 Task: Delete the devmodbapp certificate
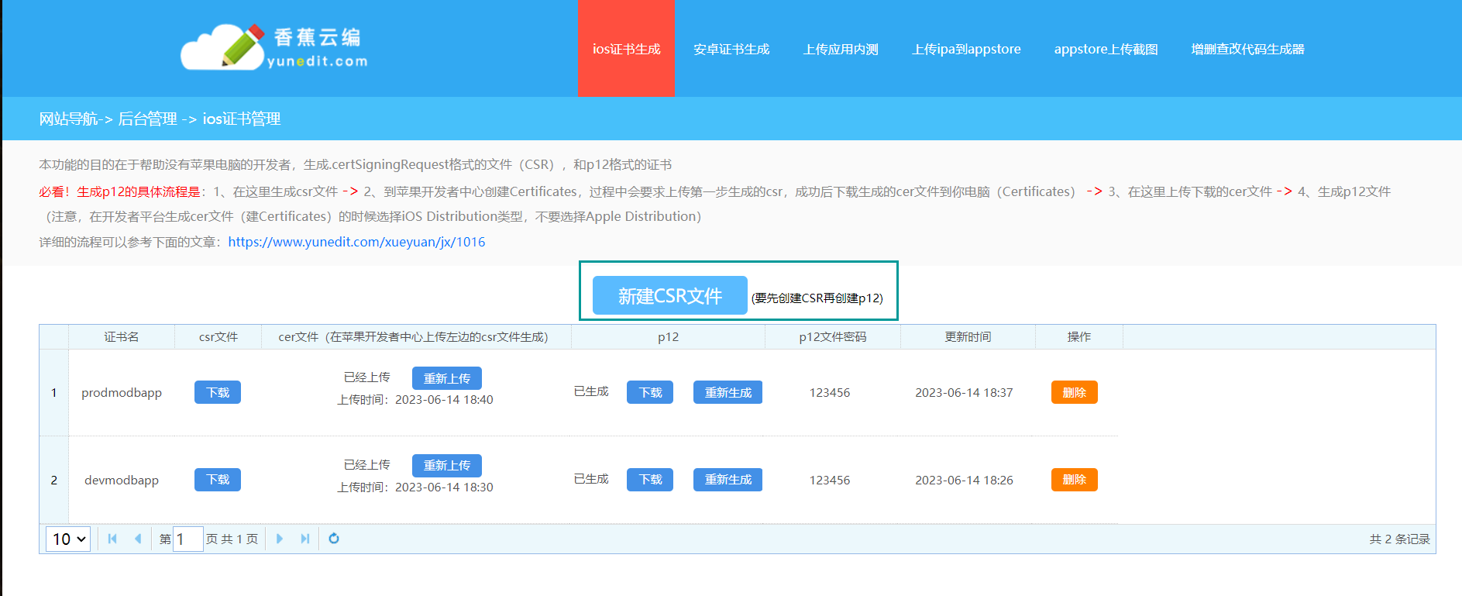coord(1075,480)
